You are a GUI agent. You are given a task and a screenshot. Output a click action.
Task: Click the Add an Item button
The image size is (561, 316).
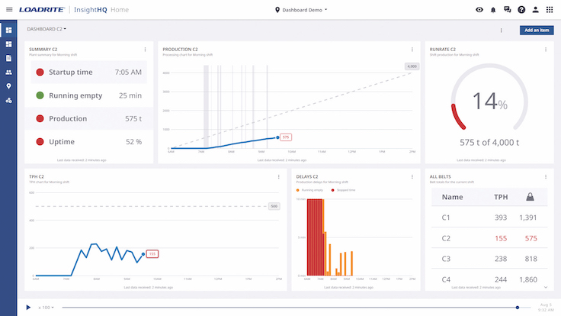(x=537, y=31)
